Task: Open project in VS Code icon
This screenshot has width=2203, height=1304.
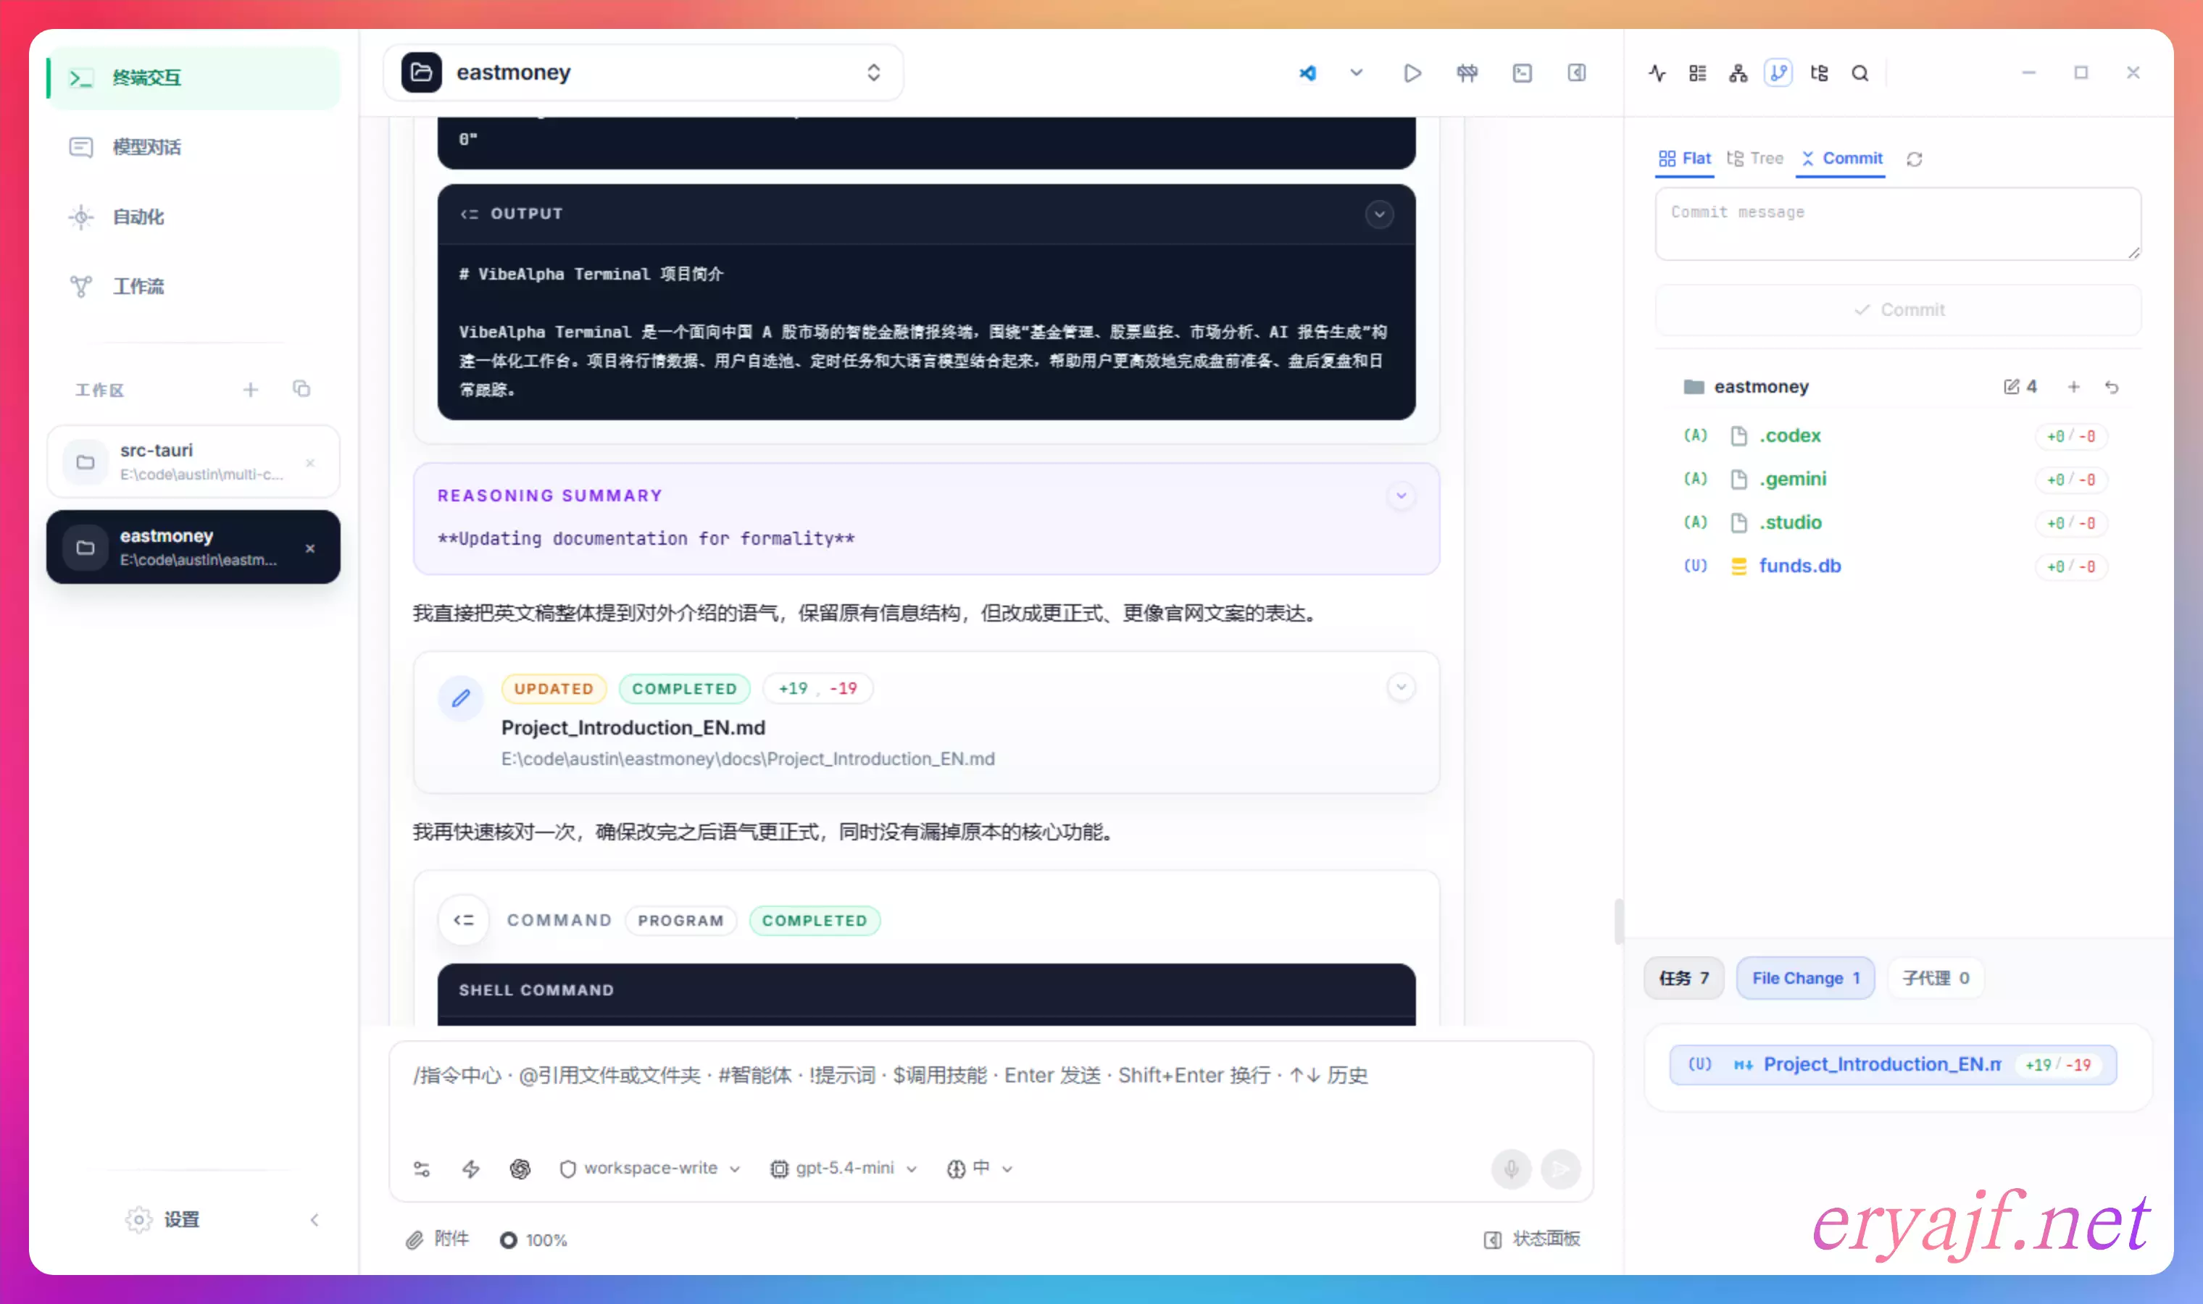Action: pyautogui.click(x=1307, y=73)
